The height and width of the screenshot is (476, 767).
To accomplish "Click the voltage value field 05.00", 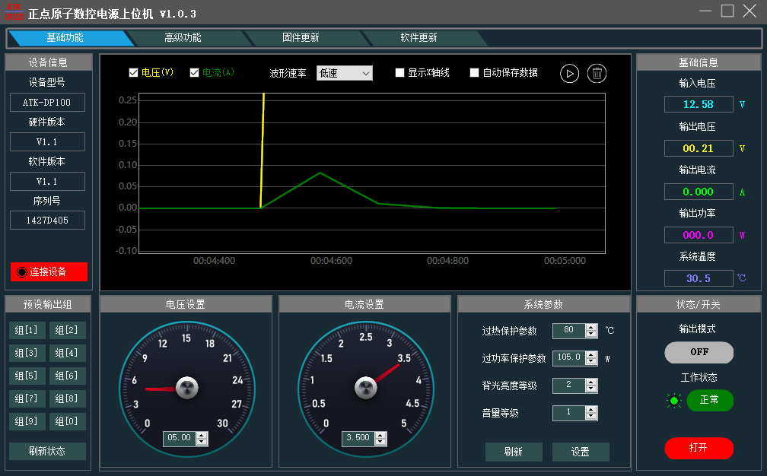I will pyautogui.click(x=180, y=439).
